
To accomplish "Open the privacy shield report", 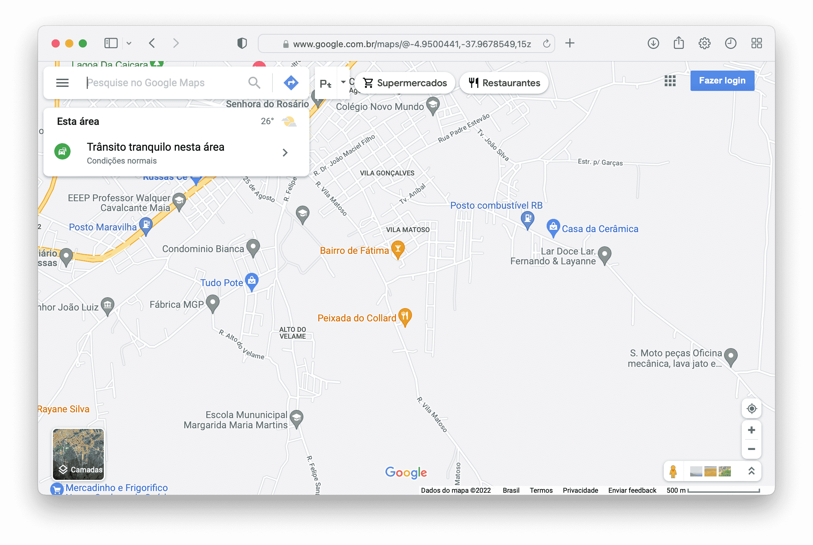I will click(x=242, y=43).
